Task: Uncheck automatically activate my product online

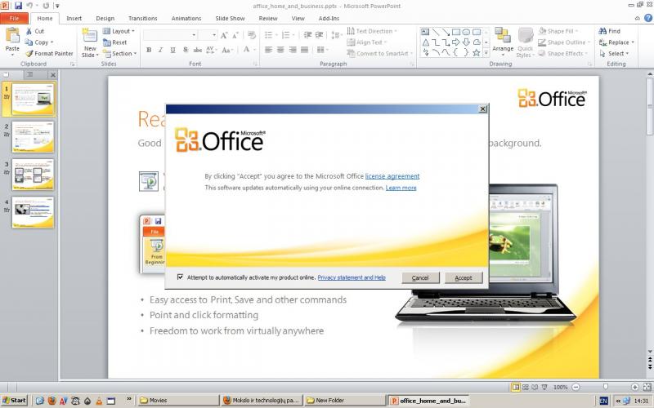Action: [x=180, y=277]
